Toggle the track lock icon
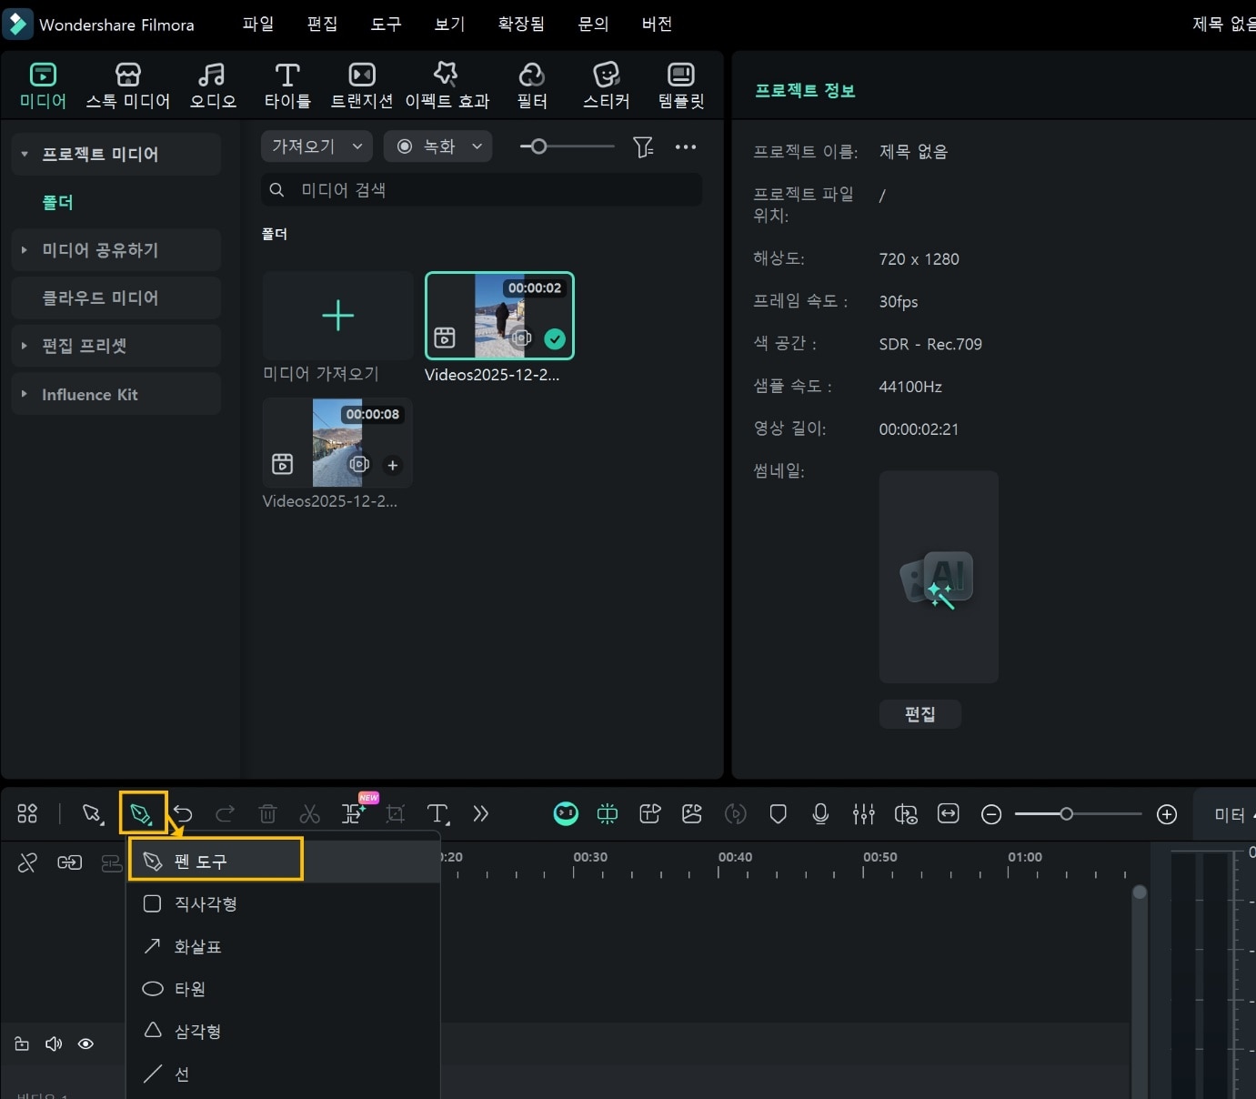This screenshot has width=1256, height=1099. [x=22, y=1044]
